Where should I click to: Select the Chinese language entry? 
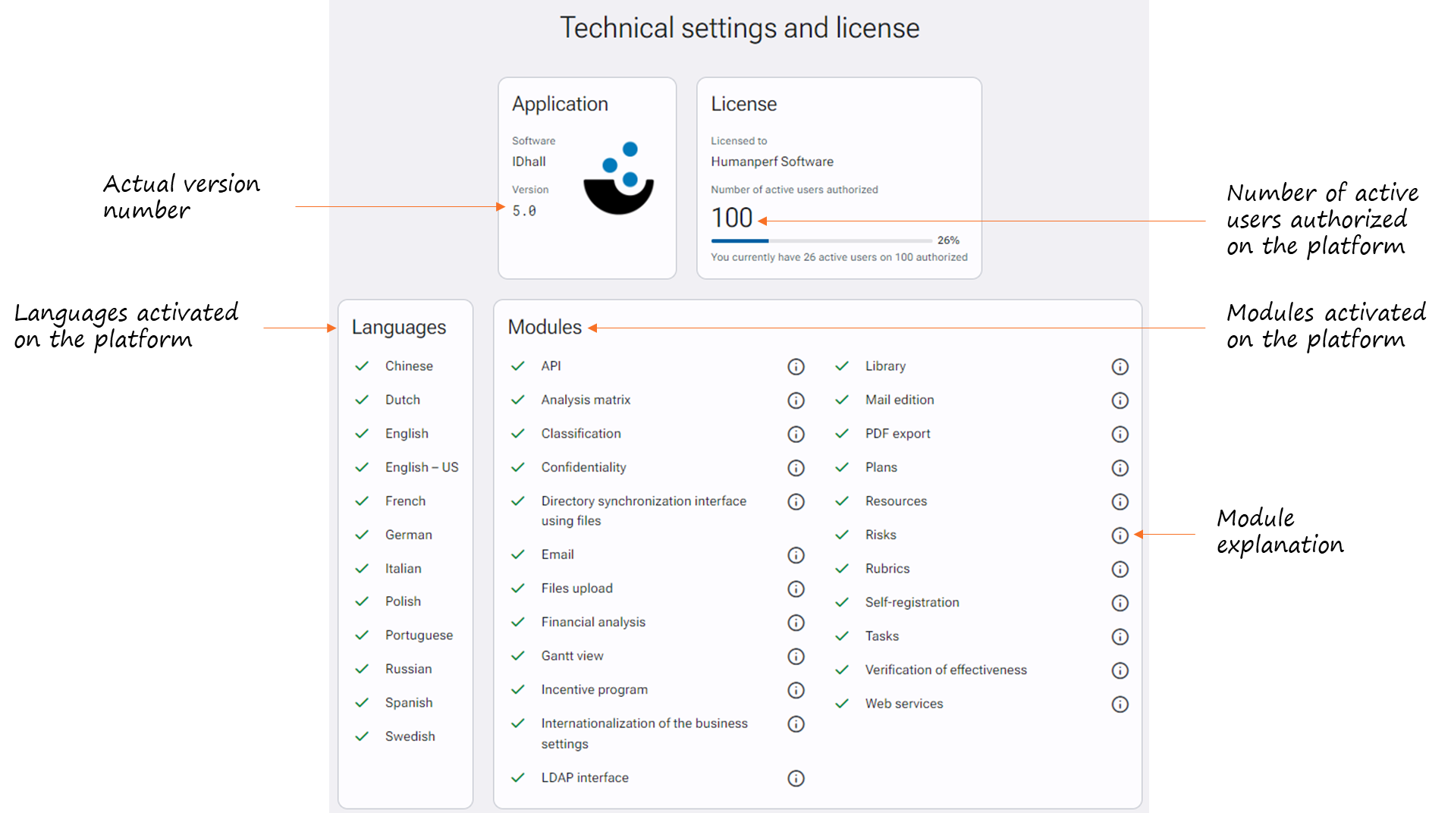pyautogui.click(x=409, y=366)
